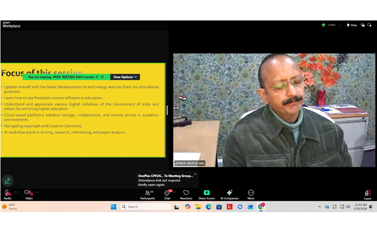Open the View layout menu
The image size is (377, 234).
pyautogui.click(x=352, y=25)
